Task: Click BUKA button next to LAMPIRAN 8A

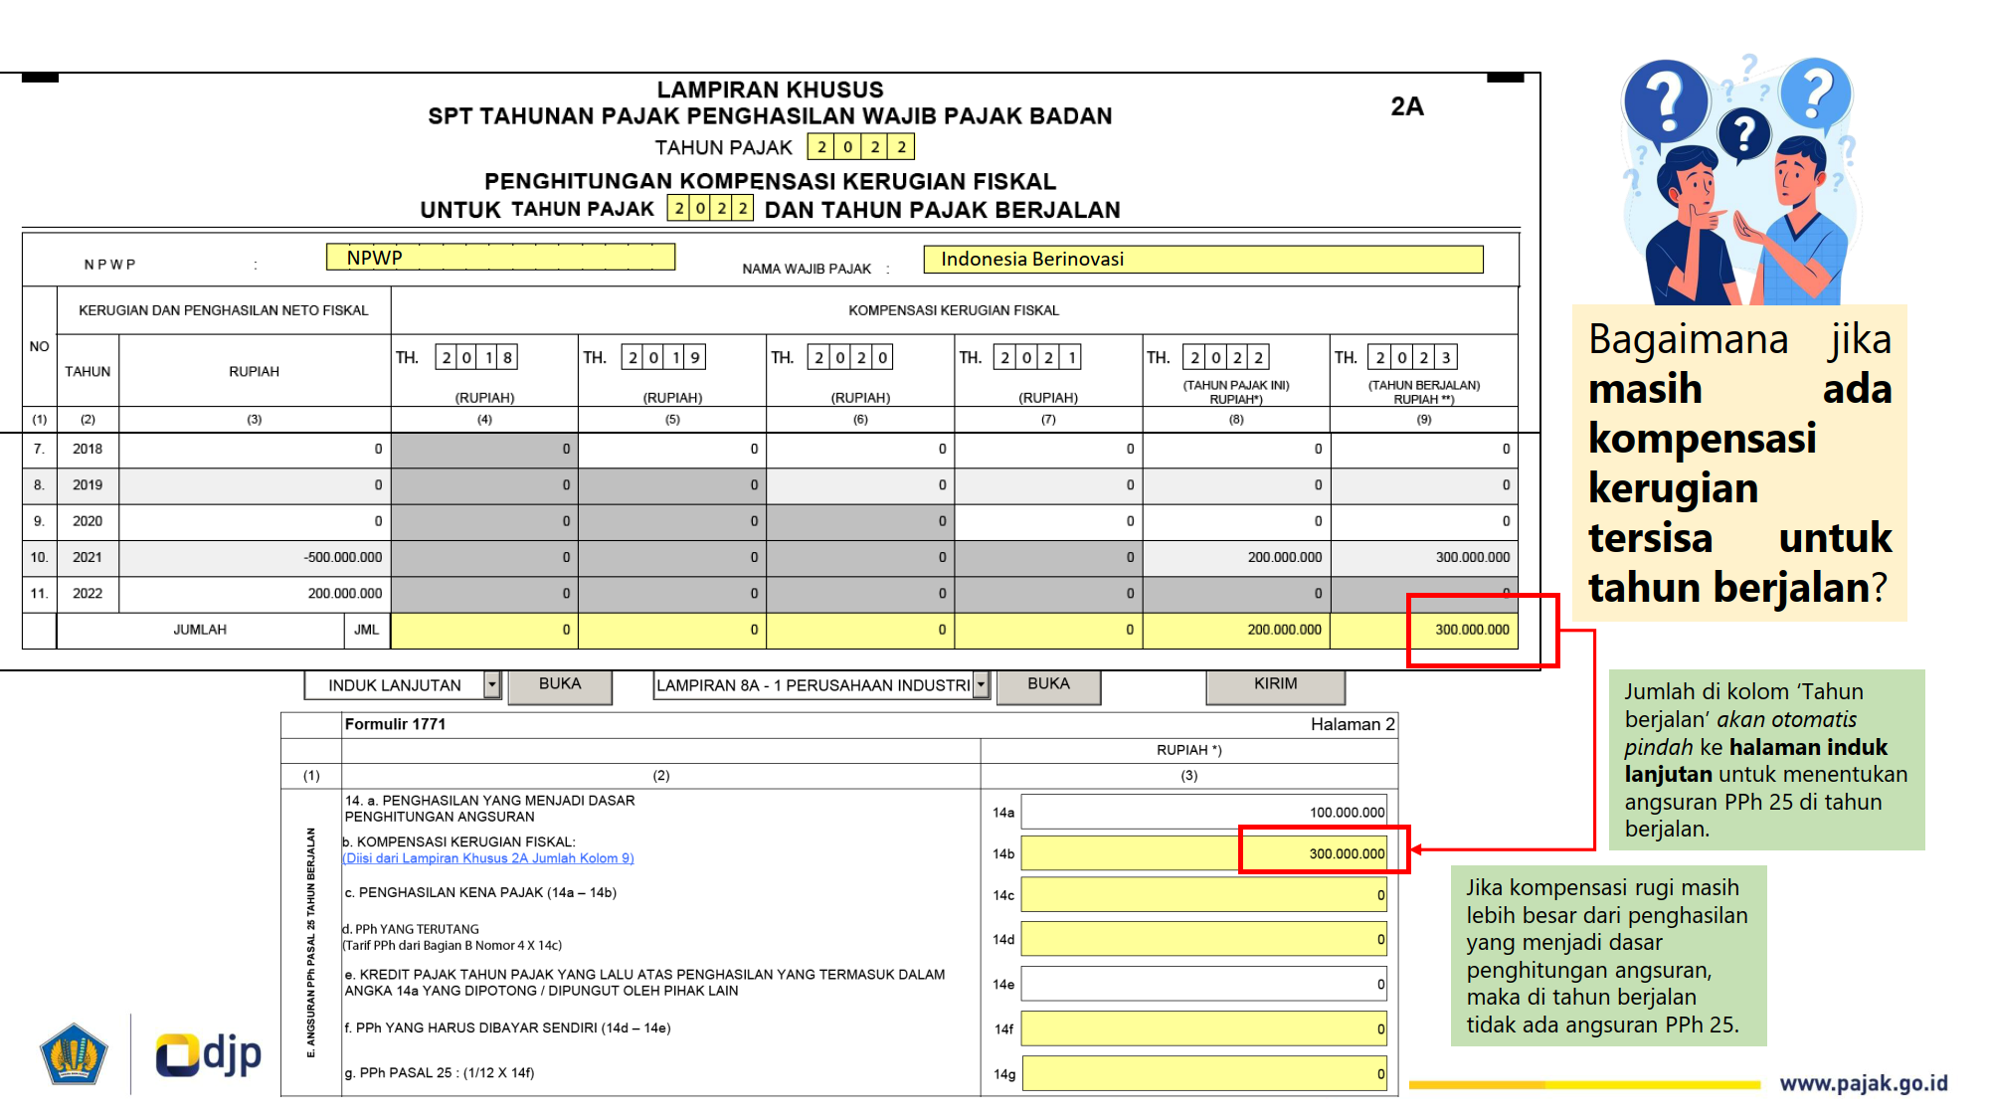Action: pos(1048,685)
